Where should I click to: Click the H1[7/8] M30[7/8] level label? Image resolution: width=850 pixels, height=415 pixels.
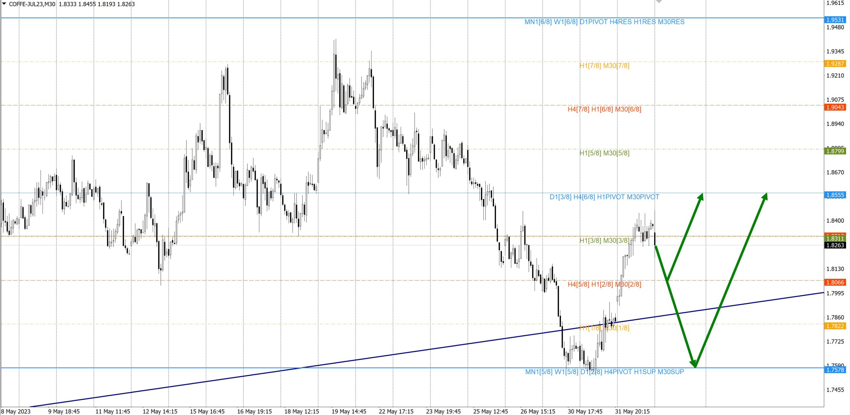coord(604,66)
